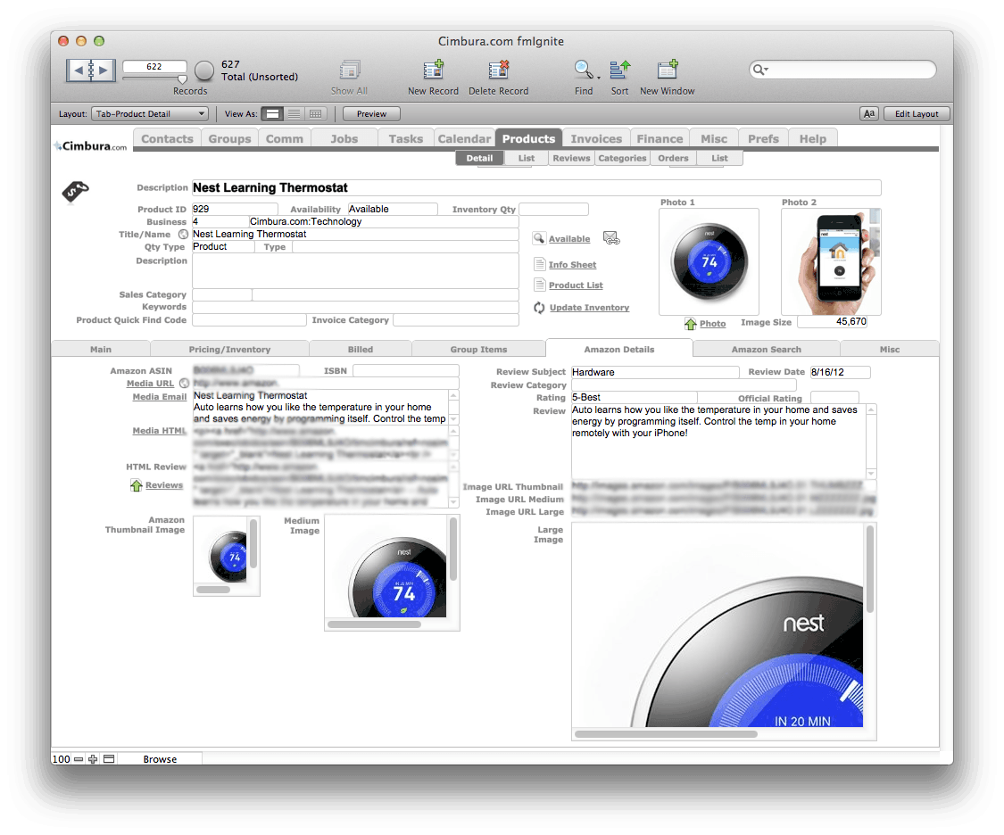Click the chain link icon near Available
This screenshot has height=835, width=1004.
611,238
